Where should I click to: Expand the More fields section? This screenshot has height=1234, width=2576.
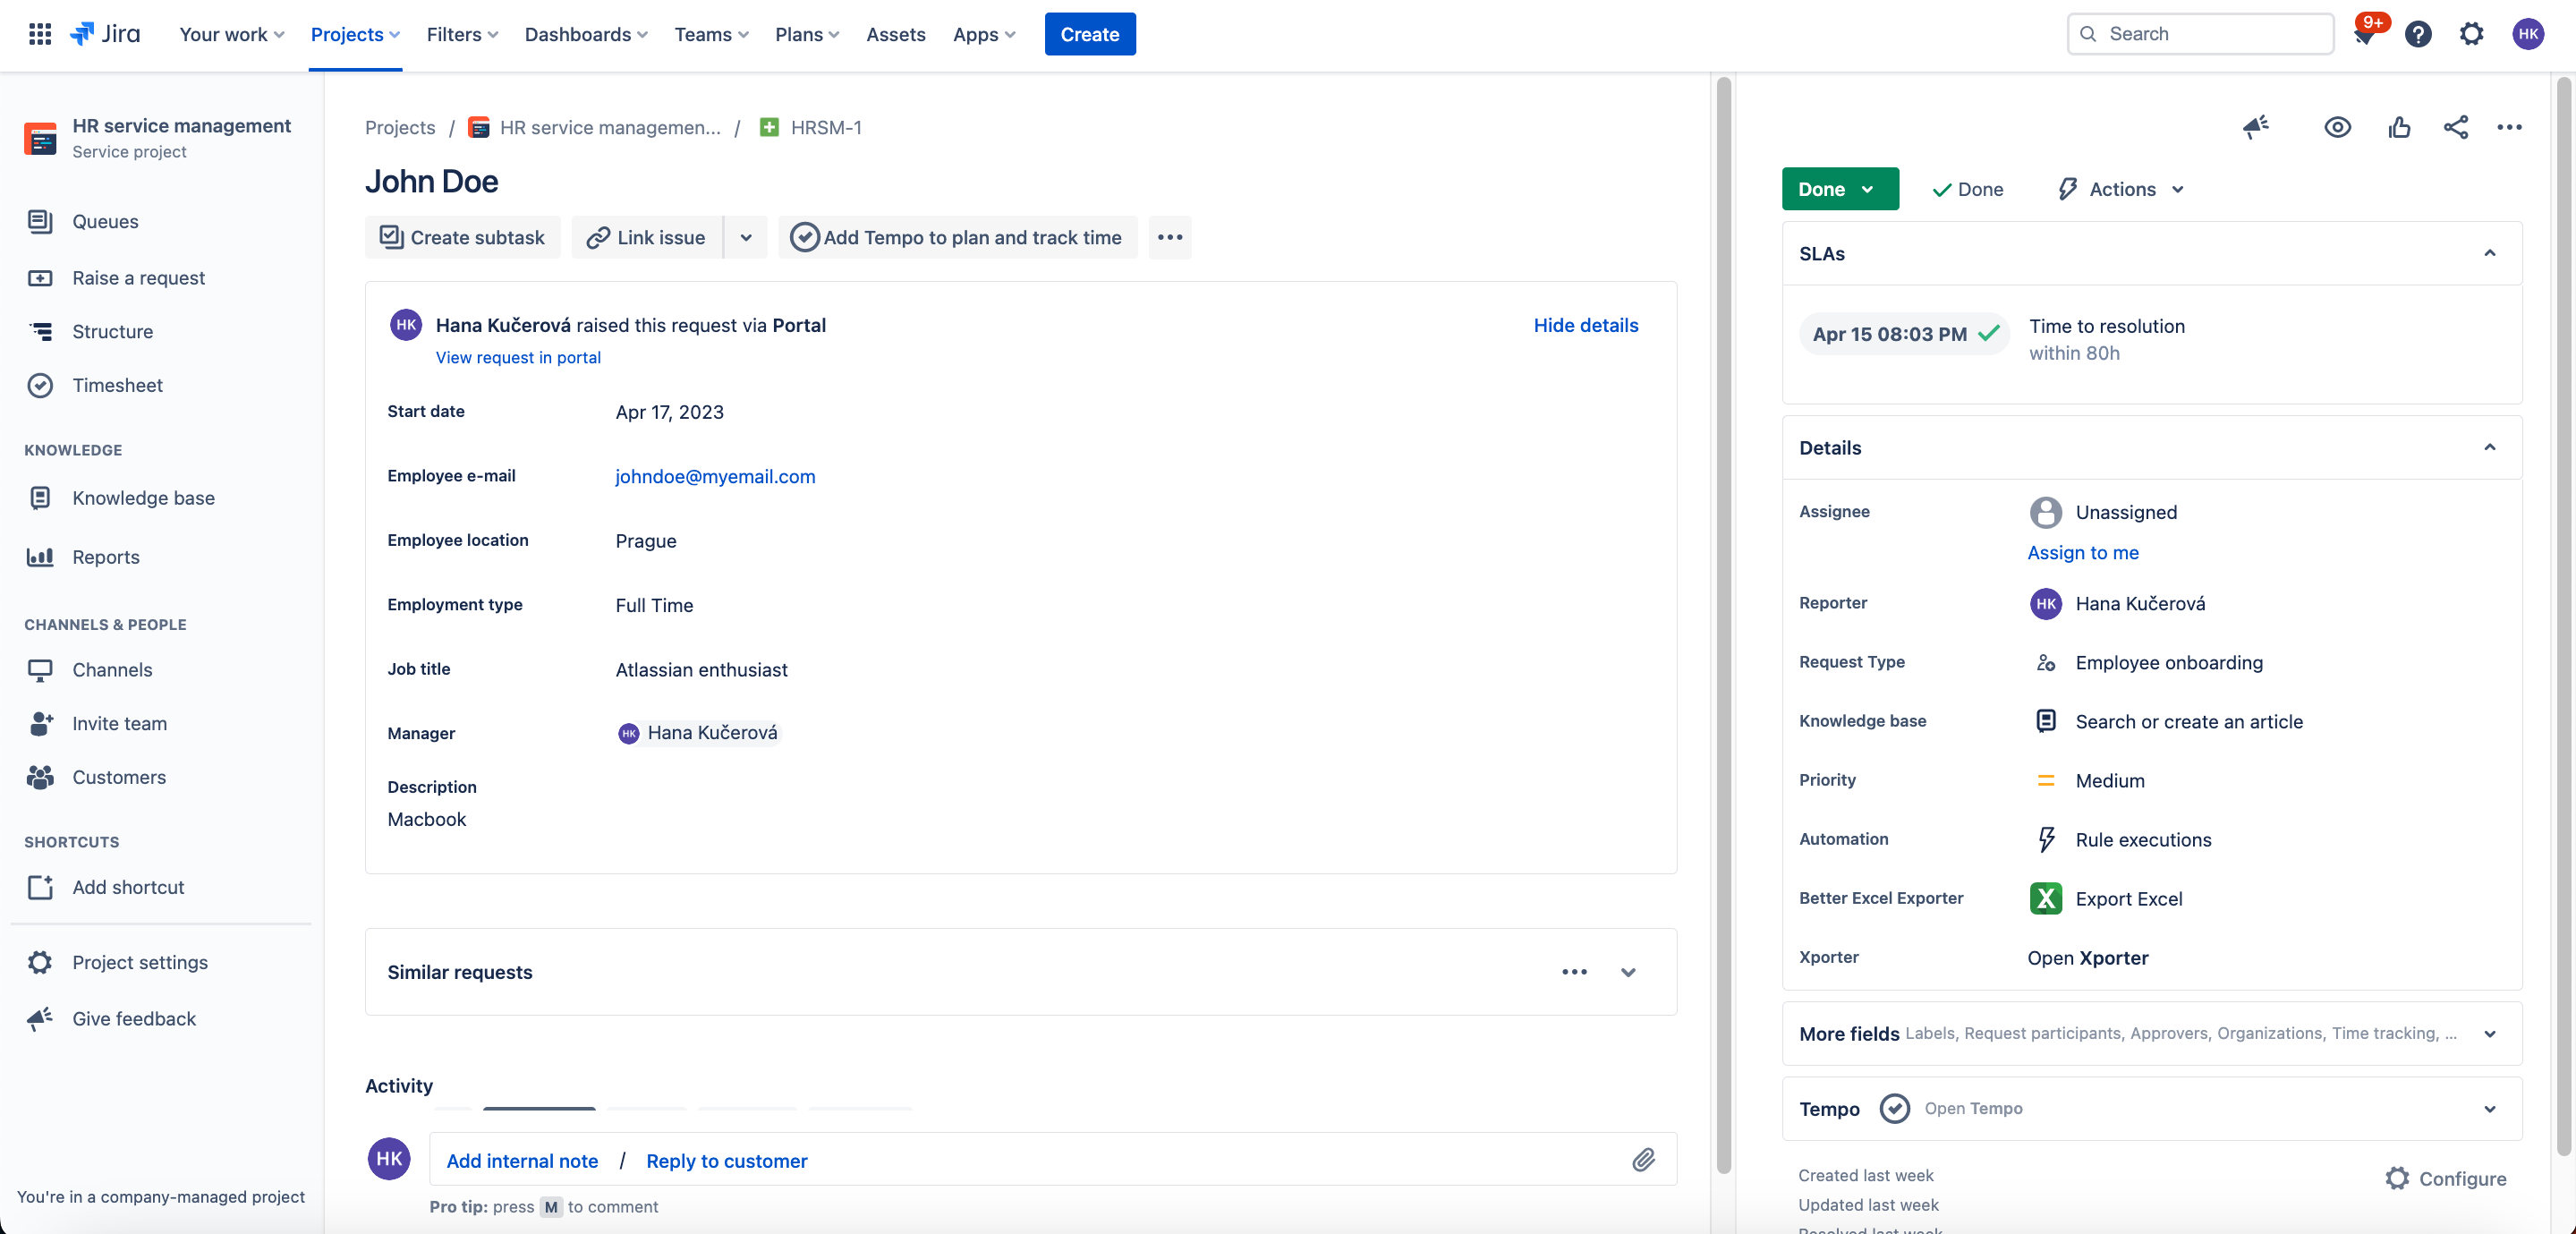[x=2490, y=1034]
